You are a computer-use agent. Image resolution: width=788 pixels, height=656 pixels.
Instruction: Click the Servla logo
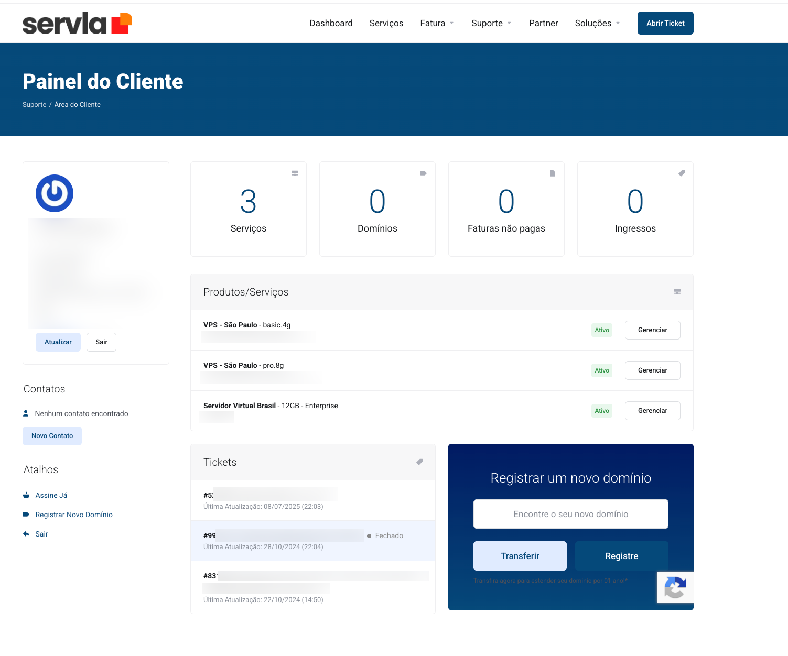point(77,24)
